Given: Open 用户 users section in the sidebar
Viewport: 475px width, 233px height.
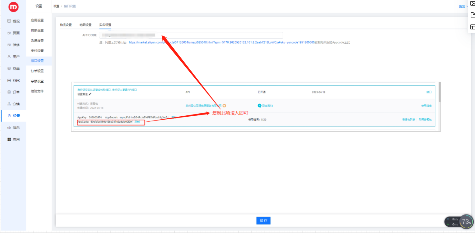Looking at the screenshot, I should coord(14,57).
